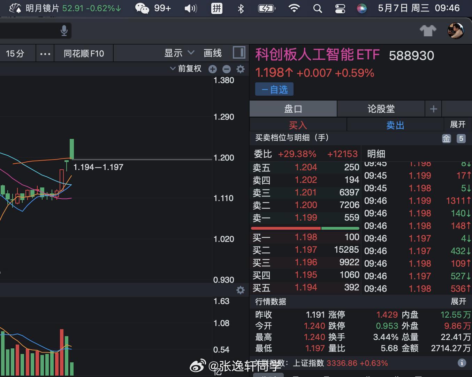Screen dimensions: 472x377
Task: Switch to the 论股堂 tab
Action: tap(381, 109)
